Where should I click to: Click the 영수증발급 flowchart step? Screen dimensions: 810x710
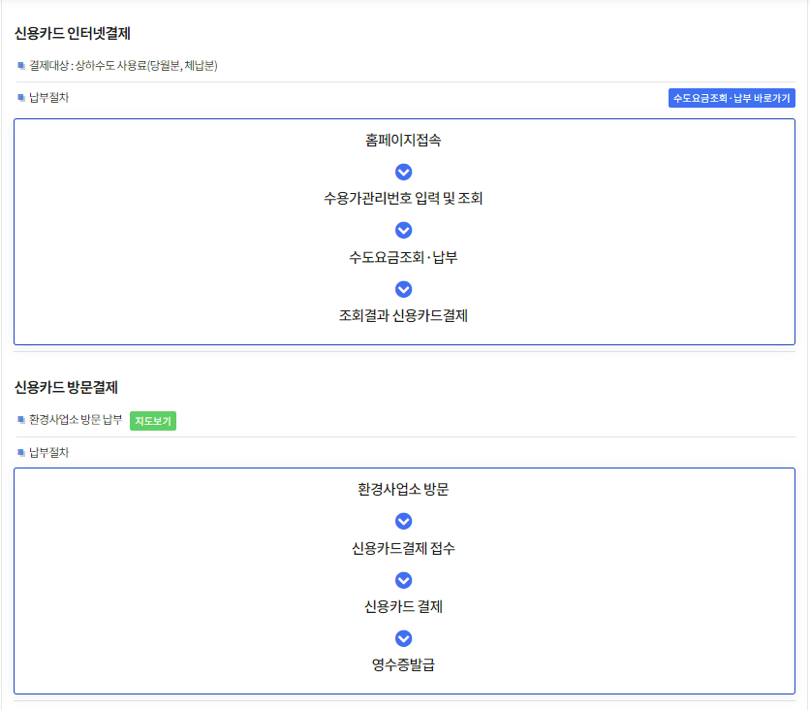coord(403,666)
